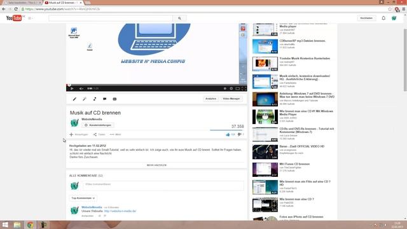This screenshot has height=229, width=407.
Task: Focus the YouTube search box
Action: click(x=111, y=18)
